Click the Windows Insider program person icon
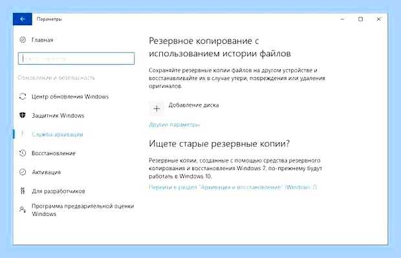Screen dimensions: 401x258 coord(23,210)
